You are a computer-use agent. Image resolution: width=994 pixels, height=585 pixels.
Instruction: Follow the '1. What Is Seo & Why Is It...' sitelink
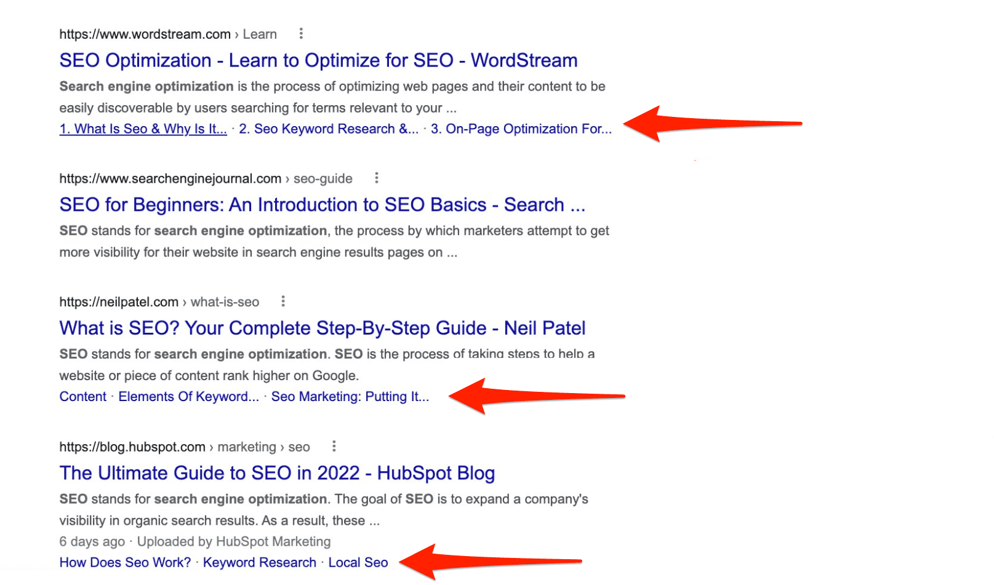click(143, 129)
